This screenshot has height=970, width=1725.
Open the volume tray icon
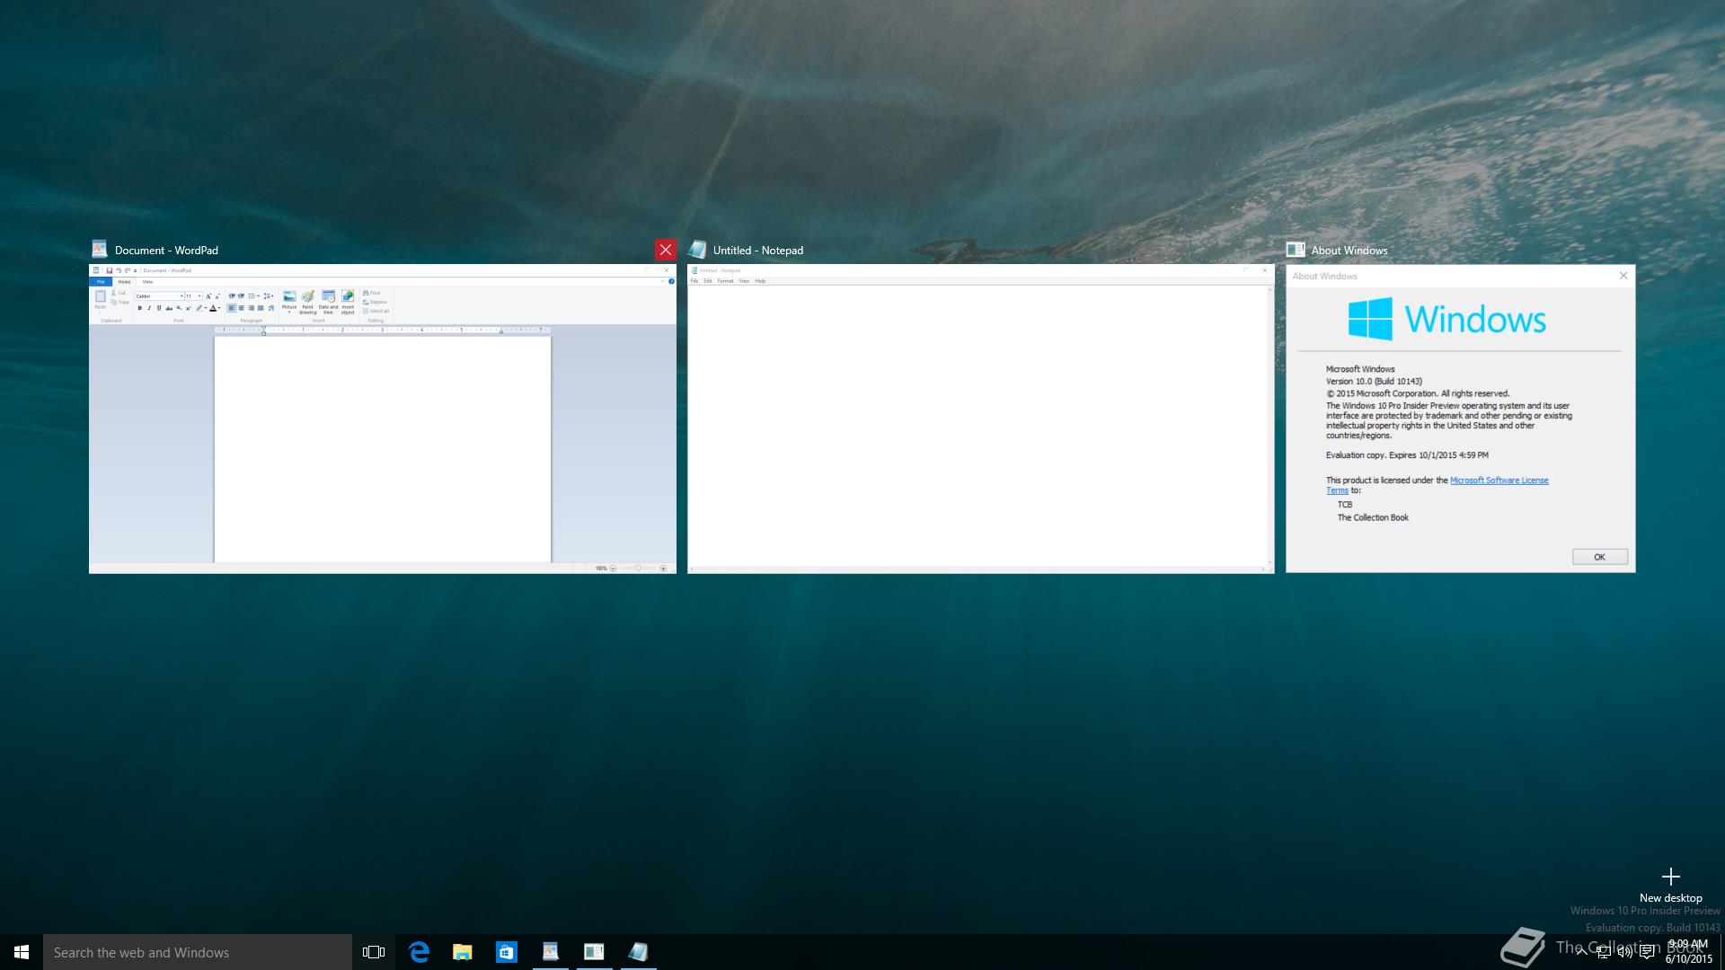coord(1625,952)
